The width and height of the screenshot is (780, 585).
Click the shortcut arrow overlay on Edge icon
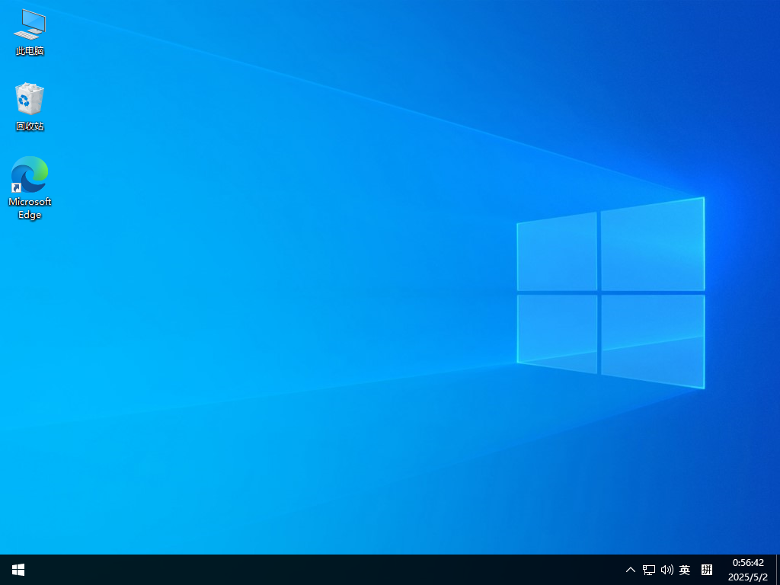pos(16,188)
